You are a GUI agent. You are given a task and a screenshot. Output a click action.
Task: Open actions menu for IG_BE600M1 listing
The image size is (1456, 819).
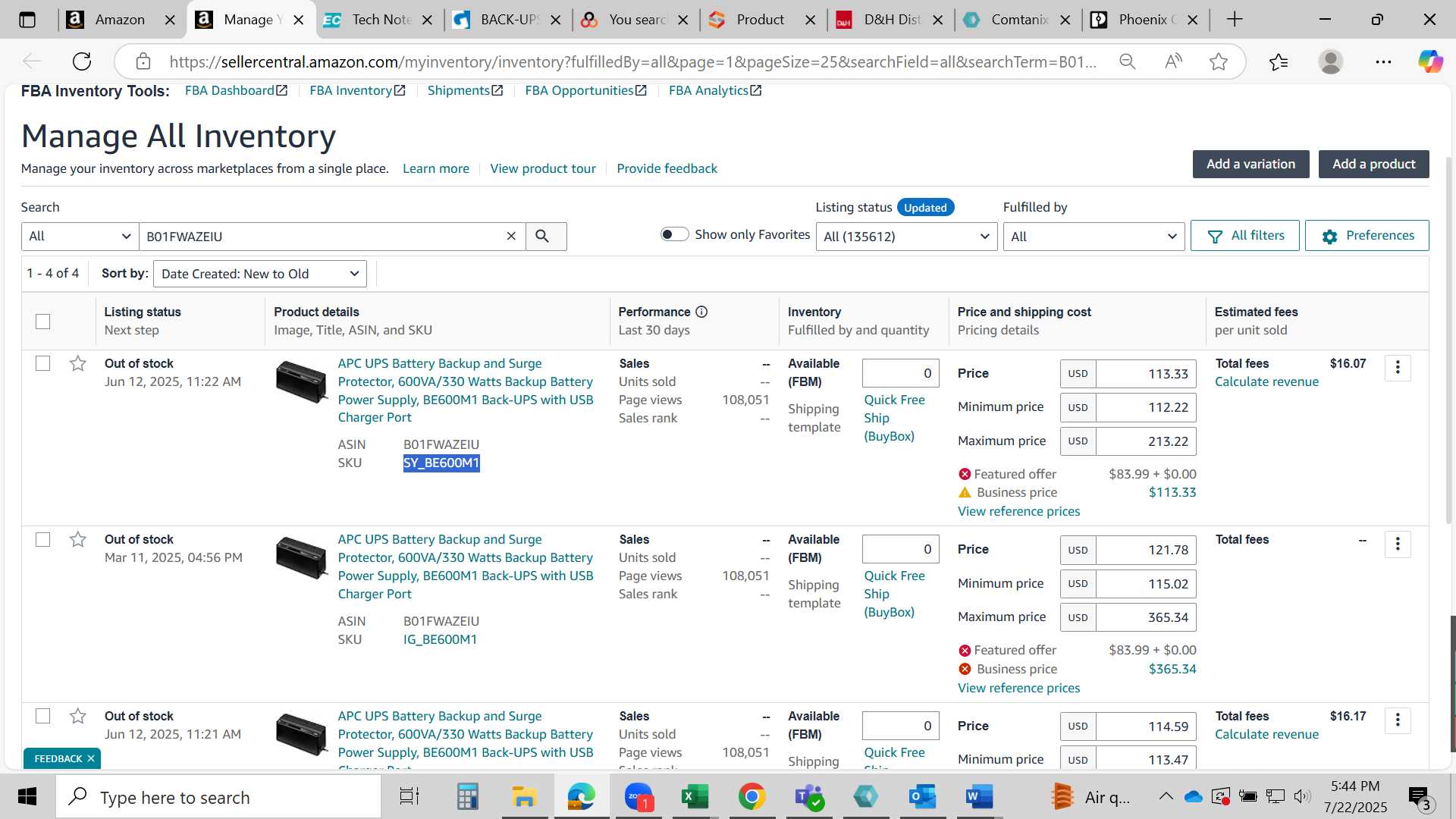[x=1398, y=544]
